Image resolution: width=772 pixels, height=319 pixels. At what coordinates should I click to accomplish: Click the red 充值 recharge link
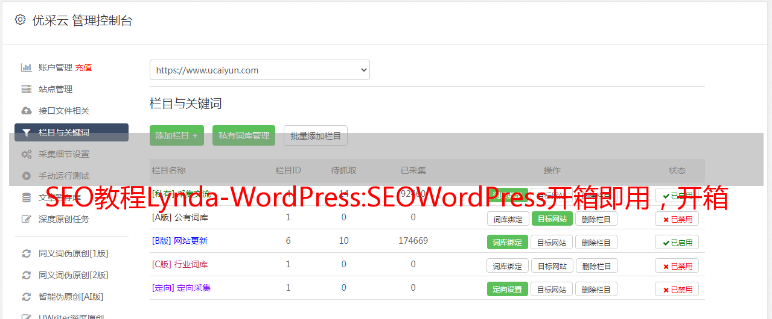point(84,67)
